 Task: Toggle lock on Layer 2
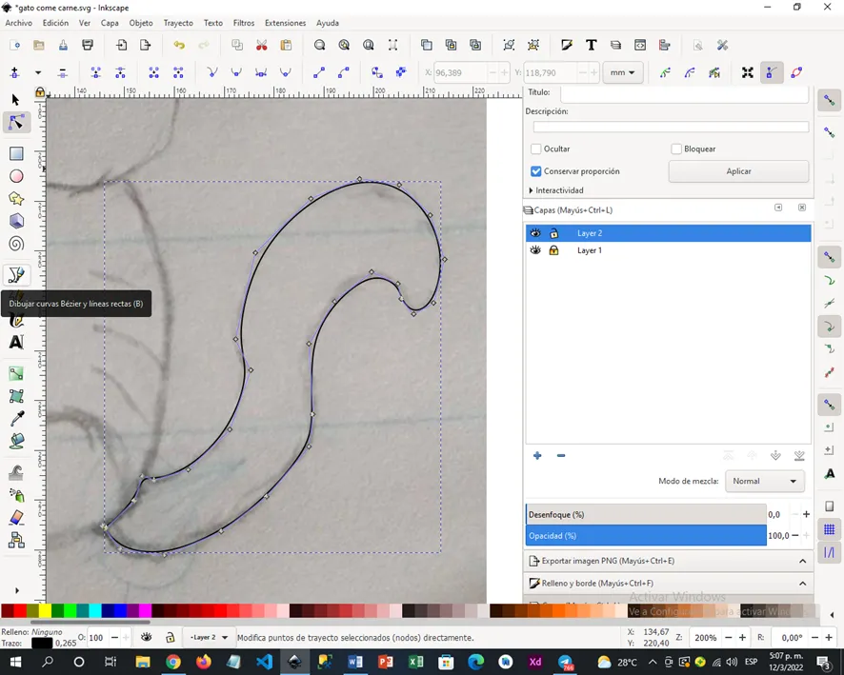point(553,233)
